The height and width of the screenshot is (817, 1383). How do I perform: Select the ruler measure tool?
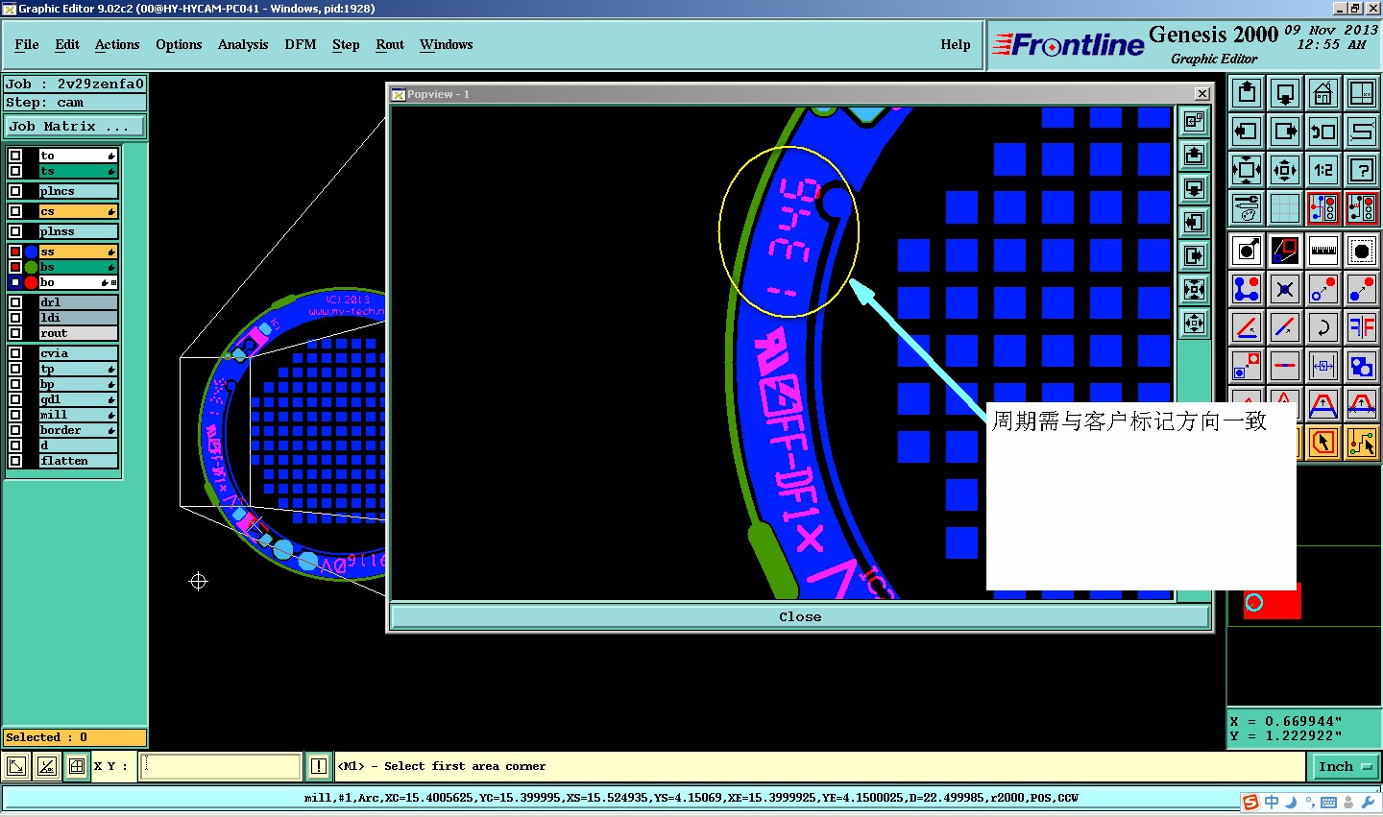click(1323, 251)
